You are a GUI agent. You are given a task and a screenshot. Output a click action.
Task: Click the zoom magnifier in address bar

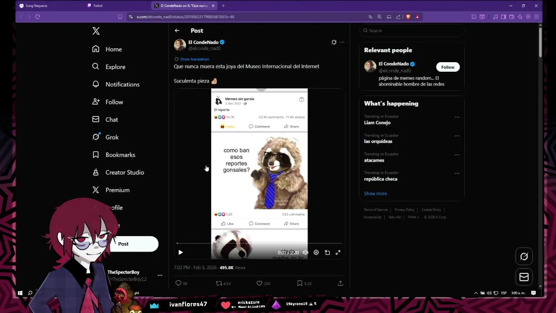[379, 17]
